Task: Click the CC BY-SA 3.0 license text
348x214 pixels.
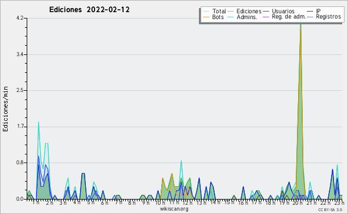Action: pyautogui.click(x=330, y=209)
